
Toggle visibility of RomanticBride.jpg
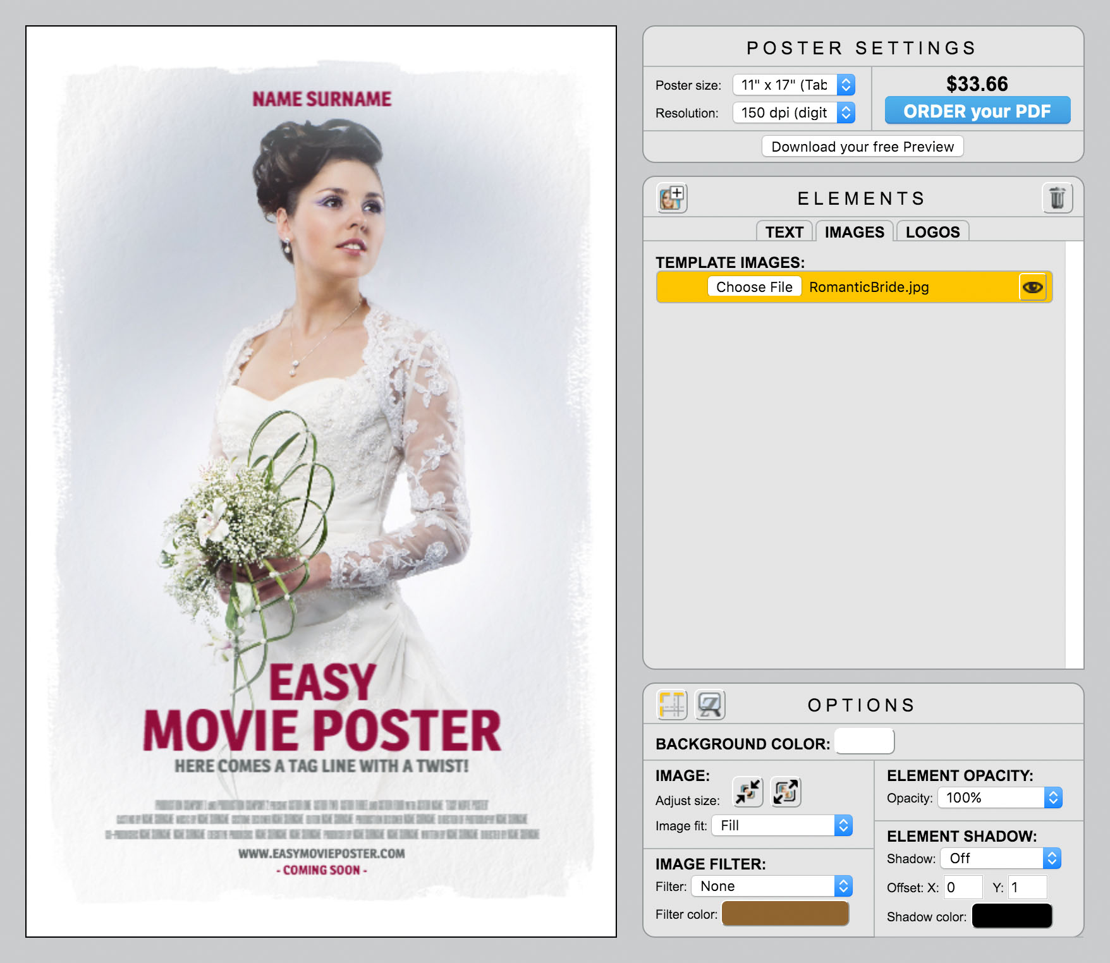[1032, 286]
